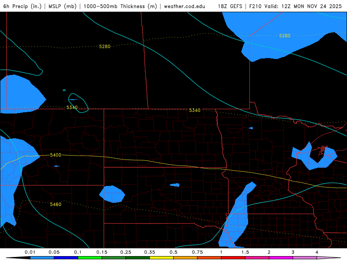Click the yellow 0.35–0.5 legend swatch
347x260 pixels.
pyautogui.click(x=161, y=258)
